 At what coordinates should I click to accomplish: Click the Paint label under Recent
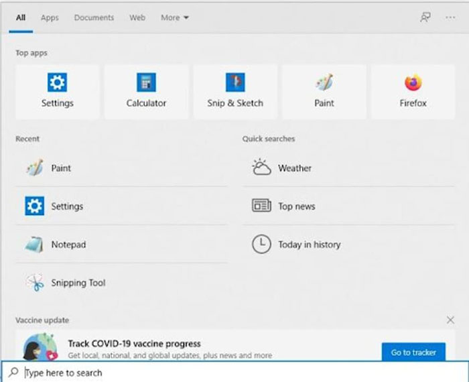[x=61, y=168]
